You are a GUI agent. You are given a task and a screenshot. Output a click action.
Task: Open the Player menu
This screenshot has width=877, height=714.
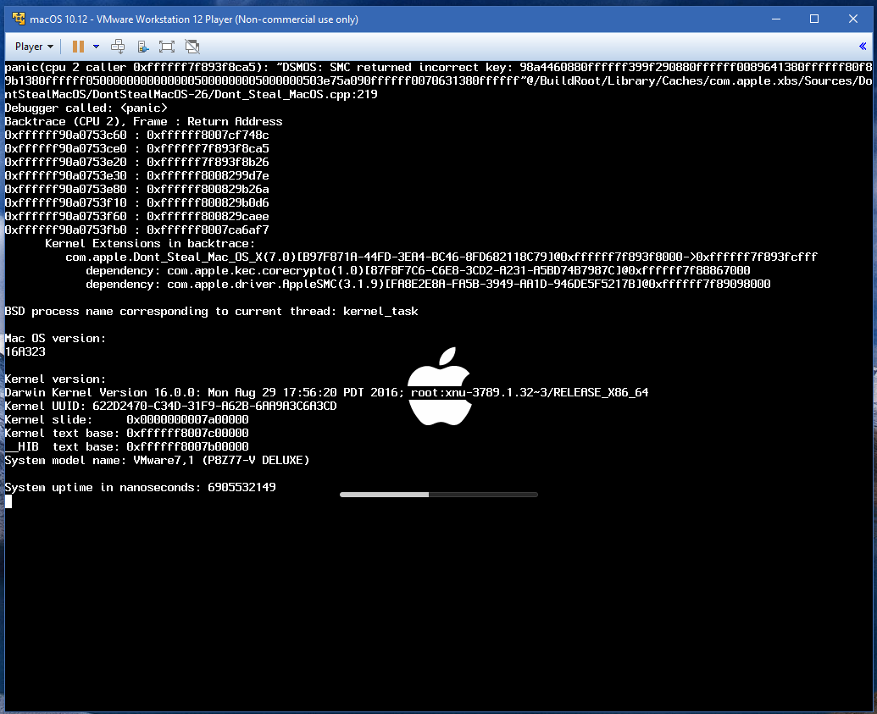point(34,47)
